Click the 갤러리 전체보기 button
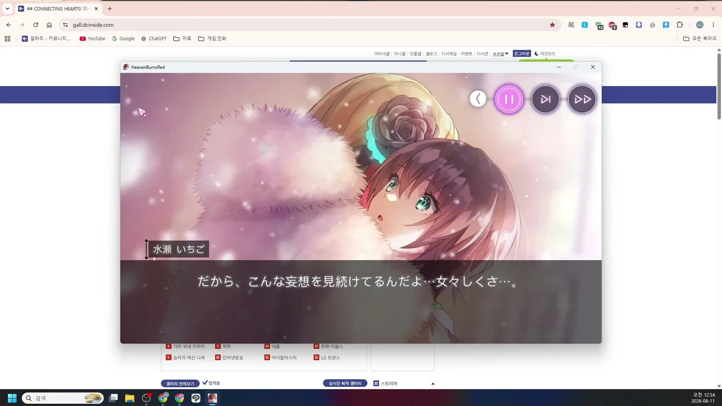The width and height of the screenshot is (722, 406). 180,383
